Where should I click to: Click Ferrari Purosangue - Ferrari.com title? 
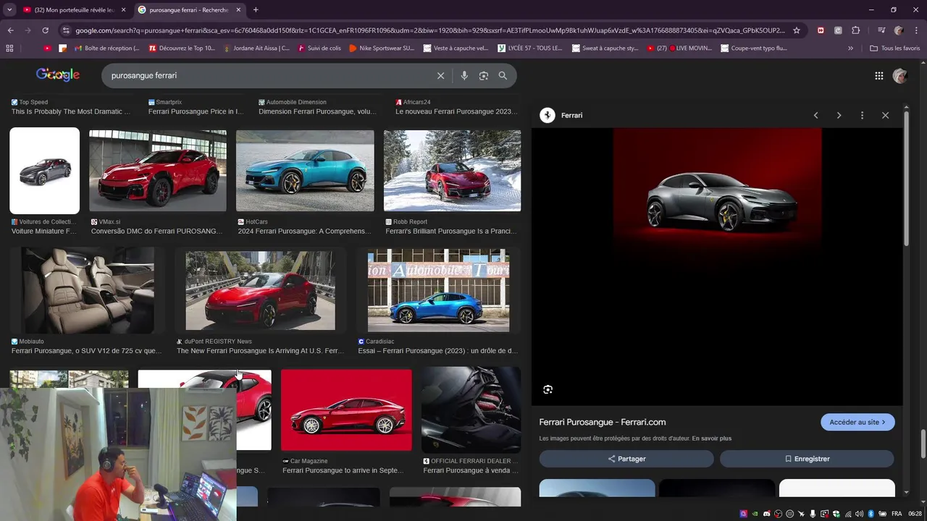click(603, 422)
